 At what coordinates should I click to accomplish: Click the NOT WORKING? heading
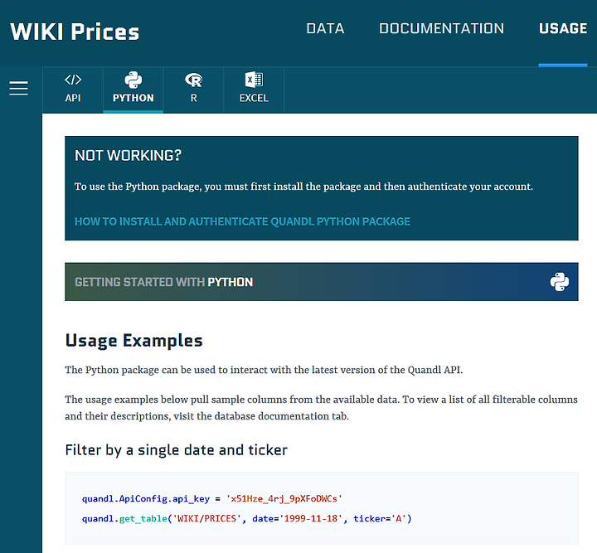coord(128,155)
